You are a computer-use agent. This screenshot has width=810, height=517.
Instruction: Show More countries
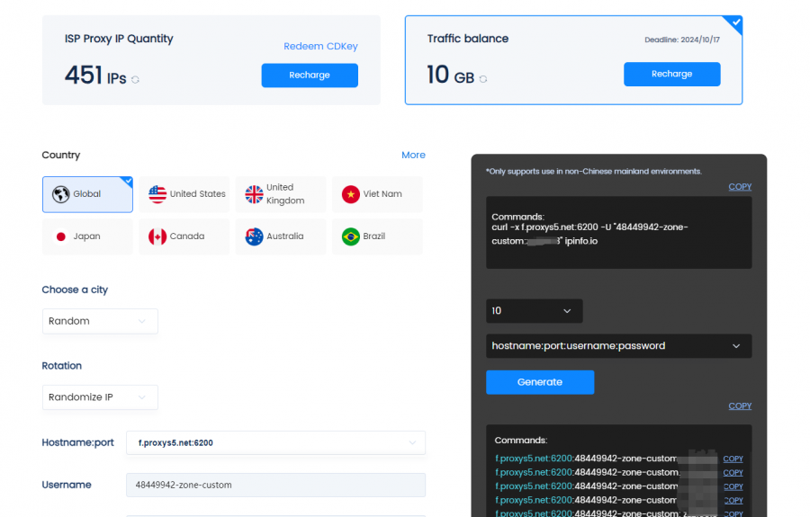point(413,155)
